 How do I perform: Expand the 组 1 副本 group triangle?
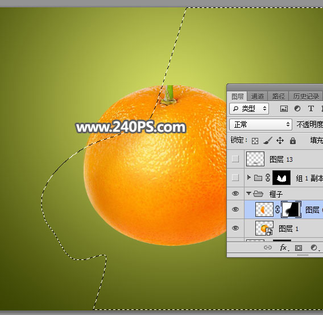pyautogui.click(x=249, y=178)
